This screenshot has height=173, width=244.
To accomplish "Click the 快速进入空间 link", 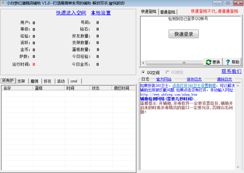I will coord(71,13).
